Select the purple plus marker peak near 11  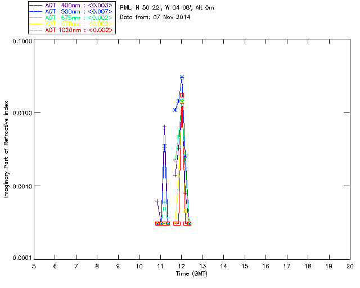[x=164, y=127]
